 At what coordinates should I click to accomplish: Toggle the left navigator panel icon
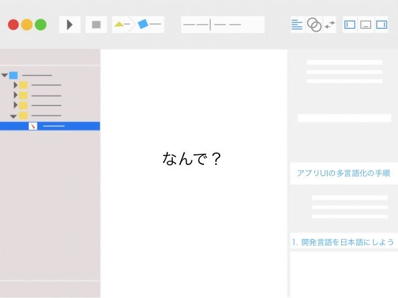350,24
